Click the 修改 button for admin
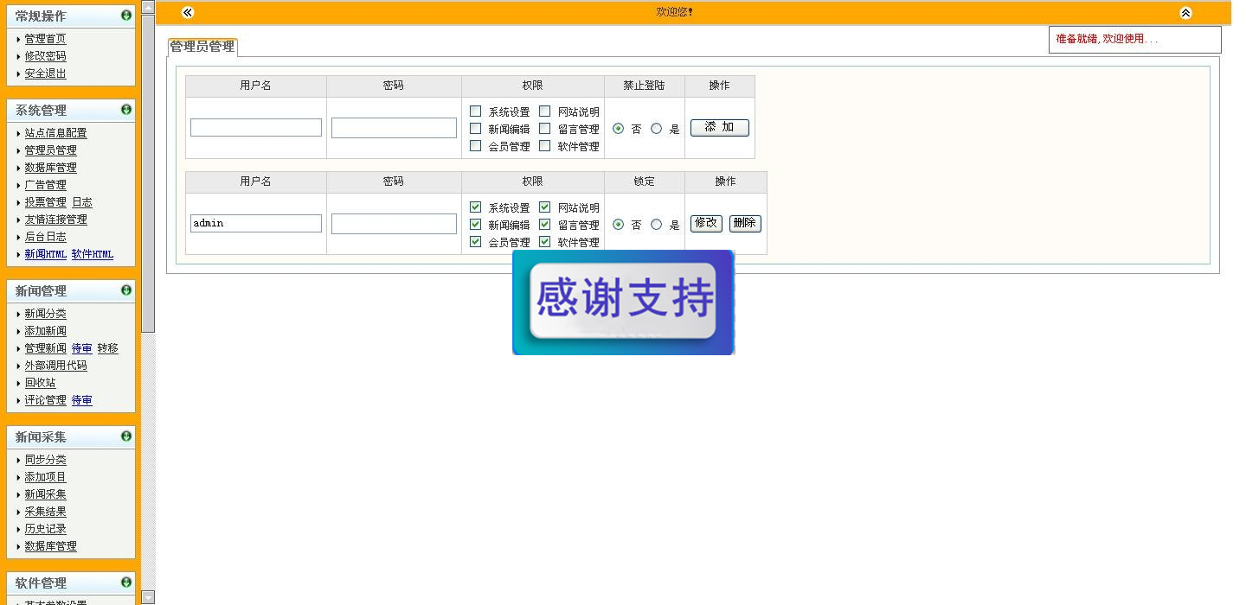Image resolution: width=1246 pixels, height=605 pixels. [706, 223]
